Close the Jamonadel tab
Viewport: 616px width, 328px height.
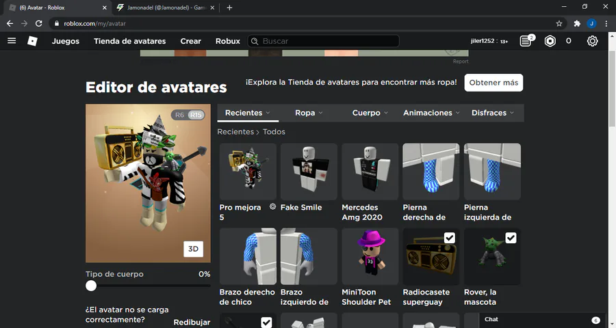click(x=212, y=8)
